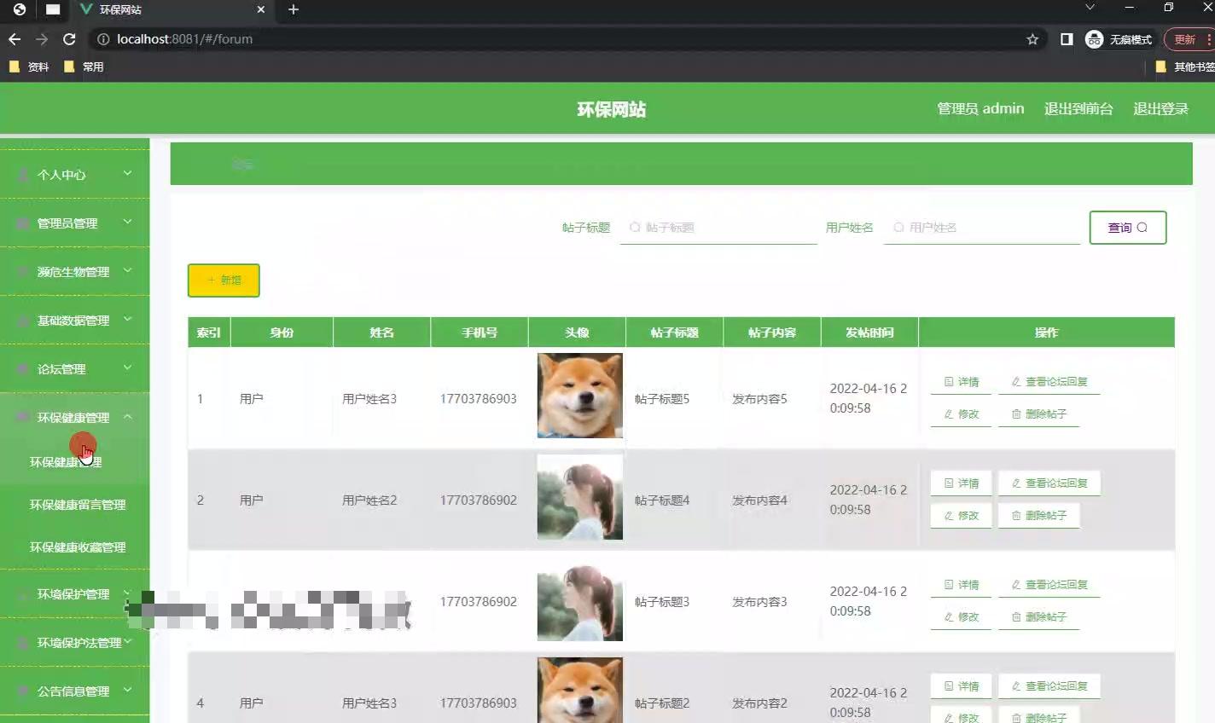Open incognito profile icon 无痕模式
The width and height of the screenshot is (1215, 723).
tap(1118, 39)
